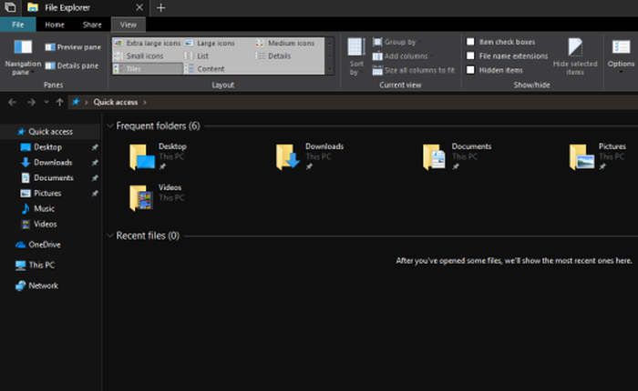
Task: Select Extra large icons layout
Action: pyautogui.click(x=148, y=43)
